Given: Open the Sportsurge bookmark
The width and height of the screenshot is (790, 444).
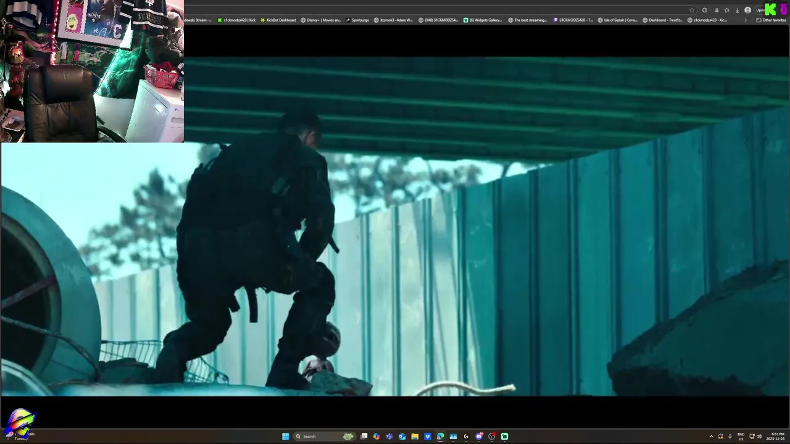Looking at the screenshot, I should pyautogui.click(x=357, y=20).
